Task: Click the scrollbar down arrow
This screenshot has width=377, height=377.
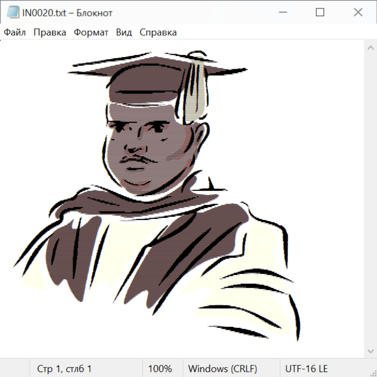Action: click(x=370, y=351)
